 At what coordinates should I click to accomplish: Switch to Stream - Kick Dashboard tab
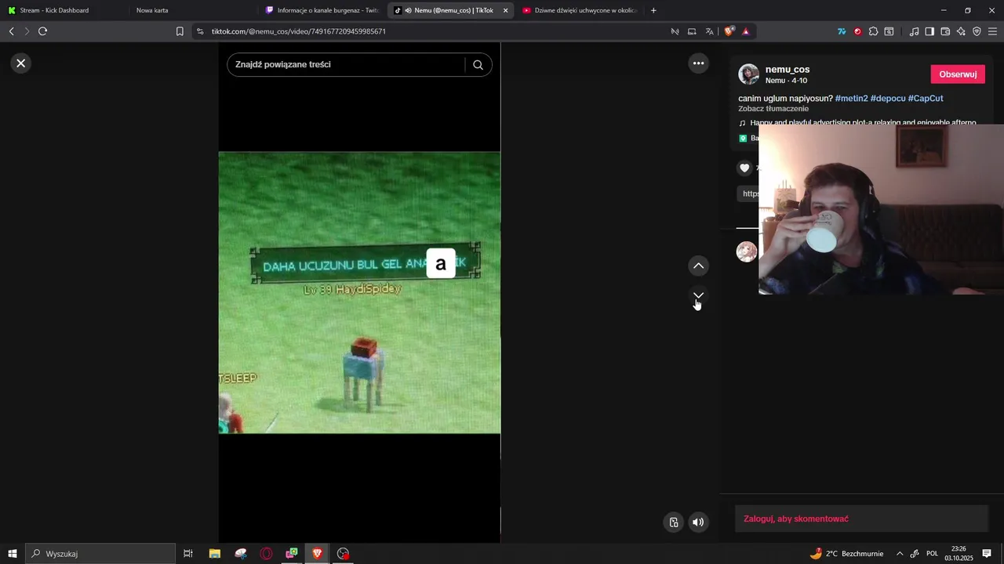tap(60, 10)
